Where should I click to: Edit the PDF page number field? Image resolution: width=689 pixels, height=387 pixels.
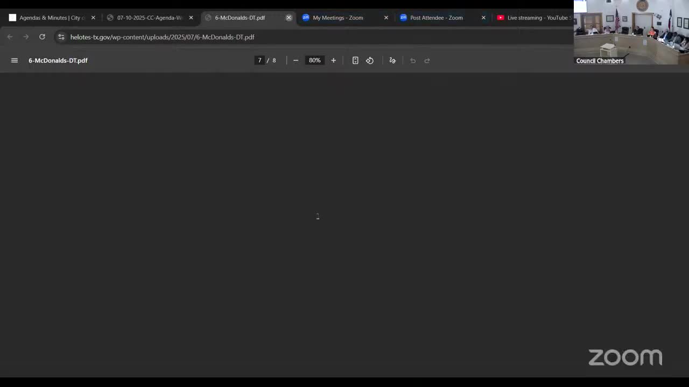click(259, 61)
